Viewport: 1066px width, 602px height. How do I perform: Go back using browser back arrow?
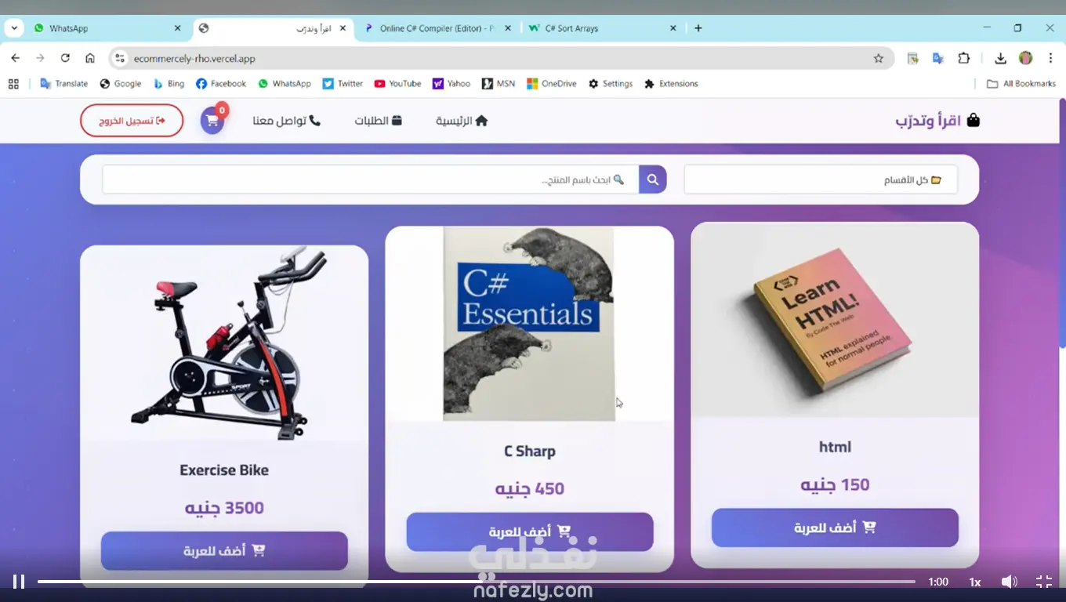[15, 58]
